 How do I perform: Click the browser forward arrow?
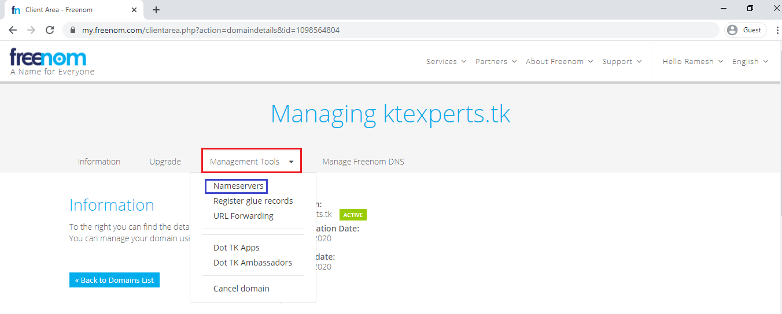31,30
